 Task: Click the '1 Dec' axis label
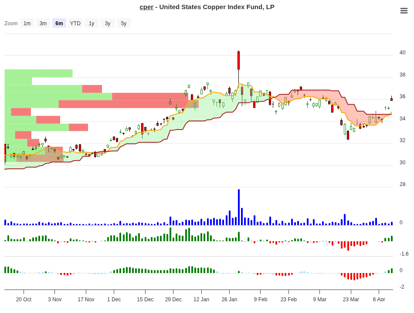114,299
